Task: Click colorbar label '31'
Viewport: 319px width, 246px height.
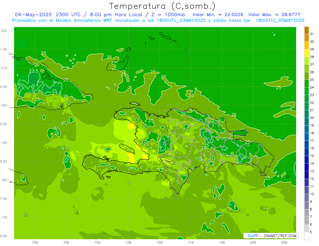Action: (312, 34)
